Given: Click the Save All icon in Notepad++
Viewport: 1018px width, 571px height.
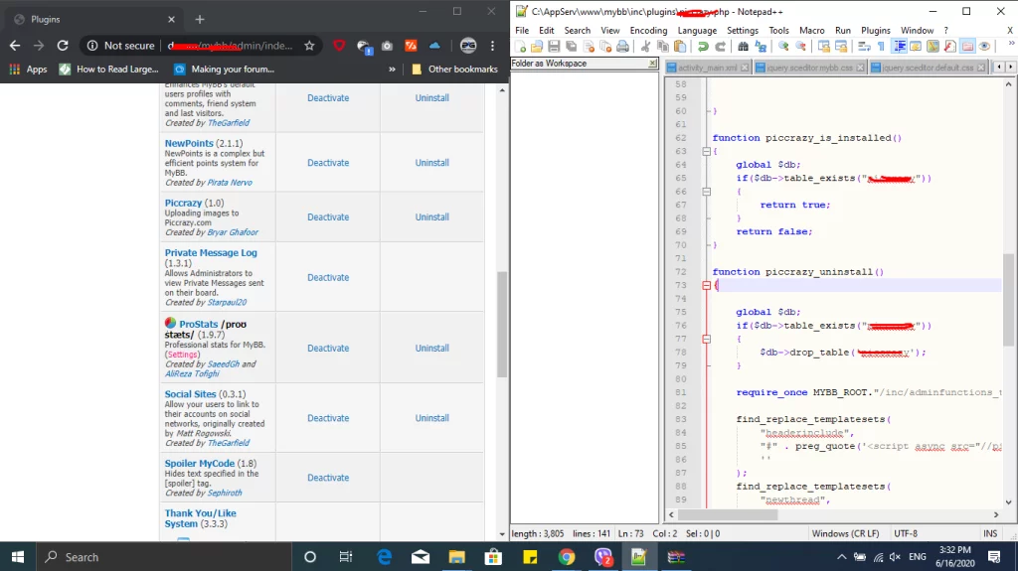Looking at the screenshot, I should tap(572, 46).
